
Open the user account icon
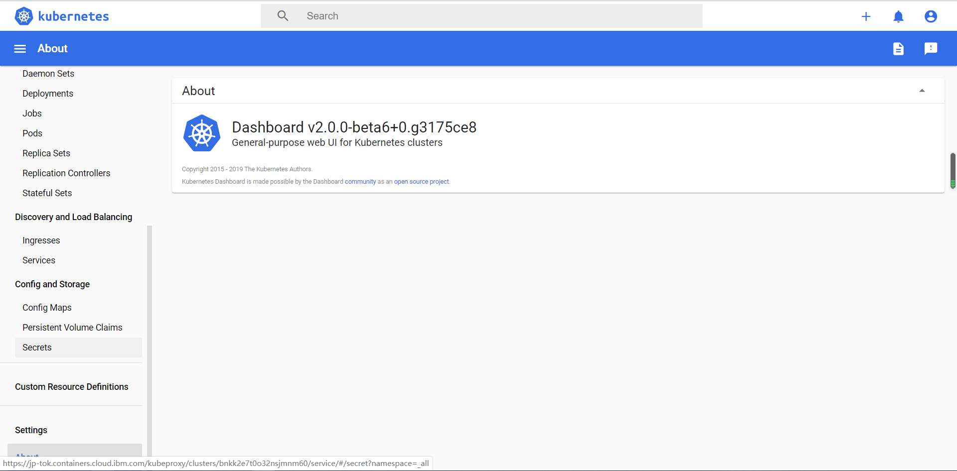point(931,16)
